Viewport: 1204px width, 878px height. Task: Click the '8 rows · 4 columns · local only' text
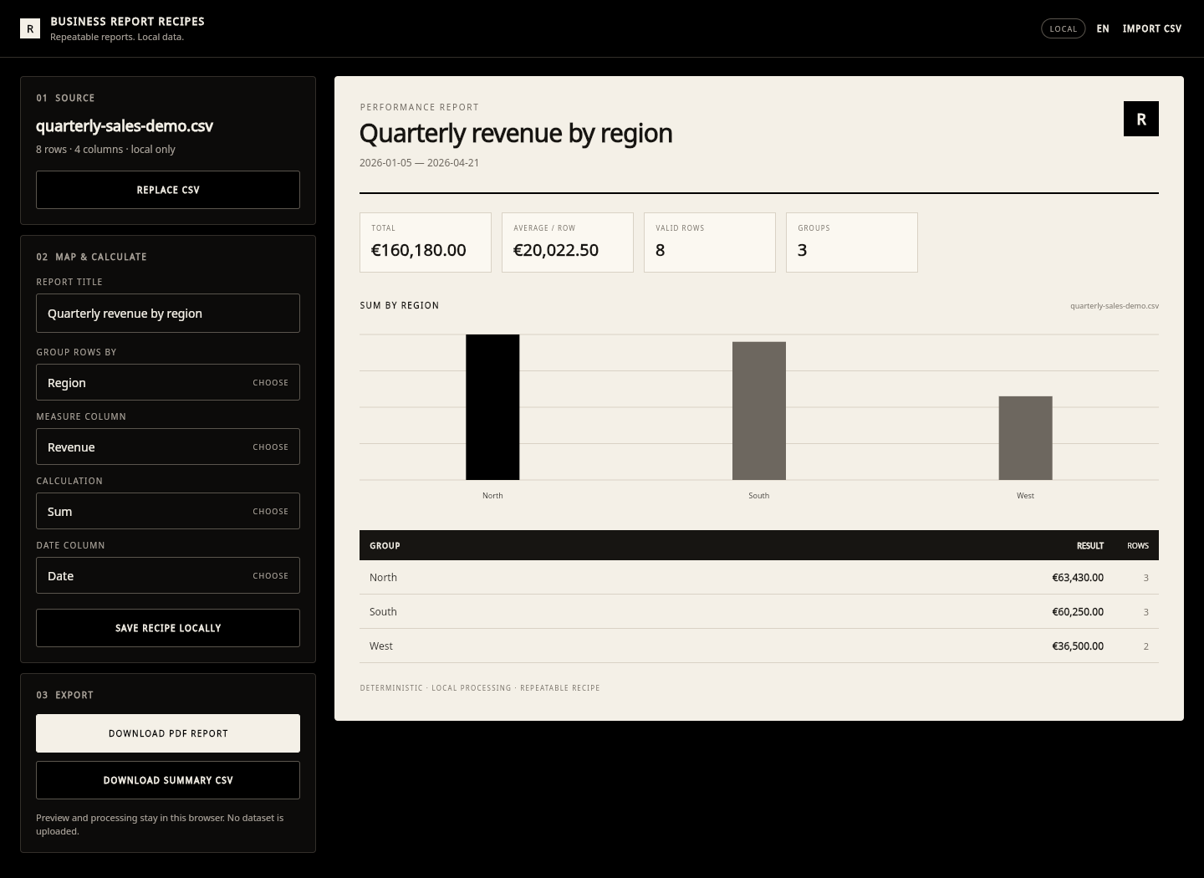point(105,149)
